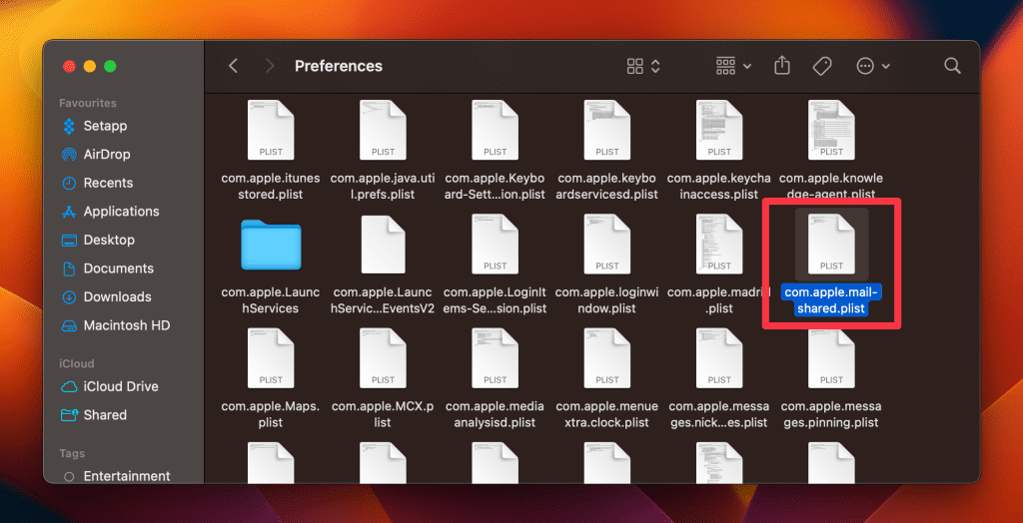Open the Edit Tags toolbar icon
This screenshot has height=523, width=1023.
(x=822, y=66)
